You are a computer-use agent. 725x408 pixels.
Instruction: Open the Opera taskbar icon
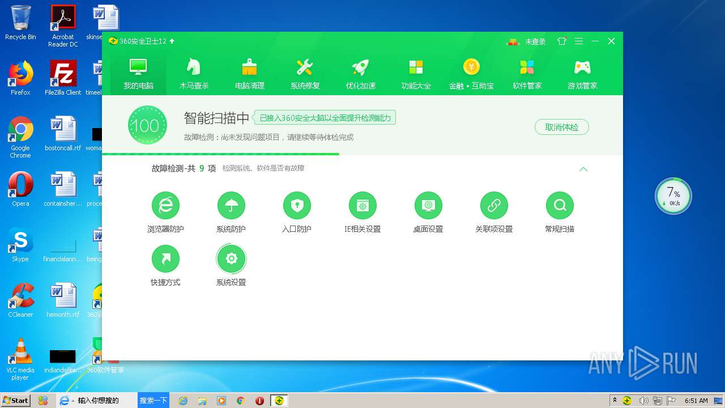[259, 401]
